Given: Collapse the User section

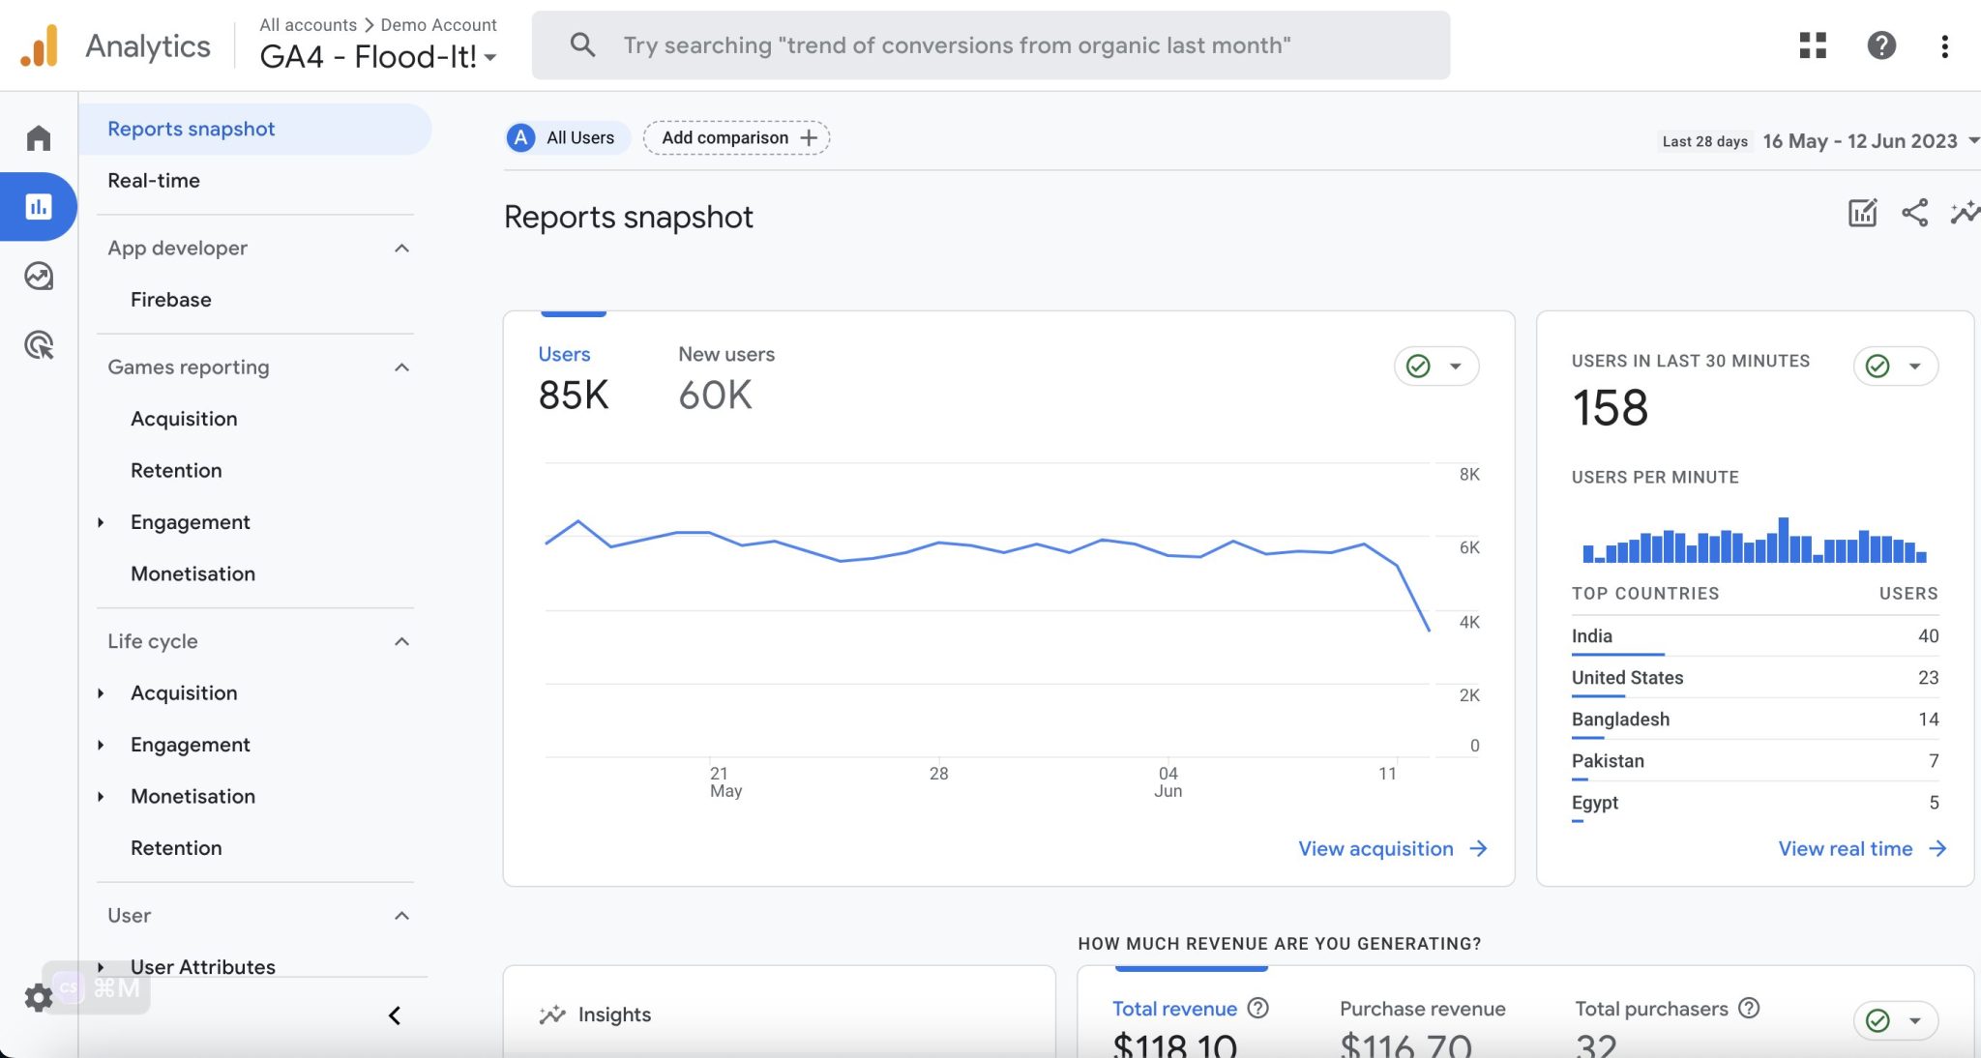Looking at the screenshot, I should (x=402, y=915).
